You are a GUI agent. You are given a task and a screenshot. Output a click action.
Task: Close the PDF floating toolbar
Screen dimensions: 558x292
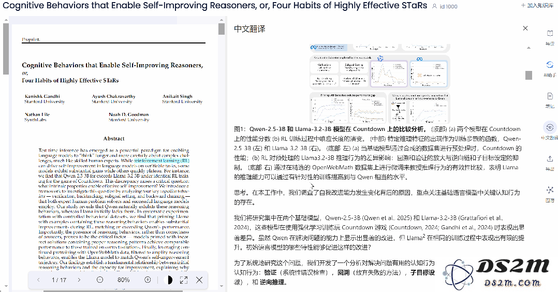tap(199, 280)
